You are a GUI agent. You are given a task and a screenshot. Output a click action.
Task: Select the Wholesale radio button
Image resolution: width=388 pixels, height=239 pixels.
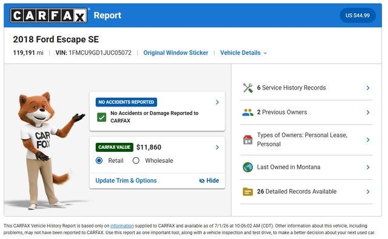coord(136,160)
